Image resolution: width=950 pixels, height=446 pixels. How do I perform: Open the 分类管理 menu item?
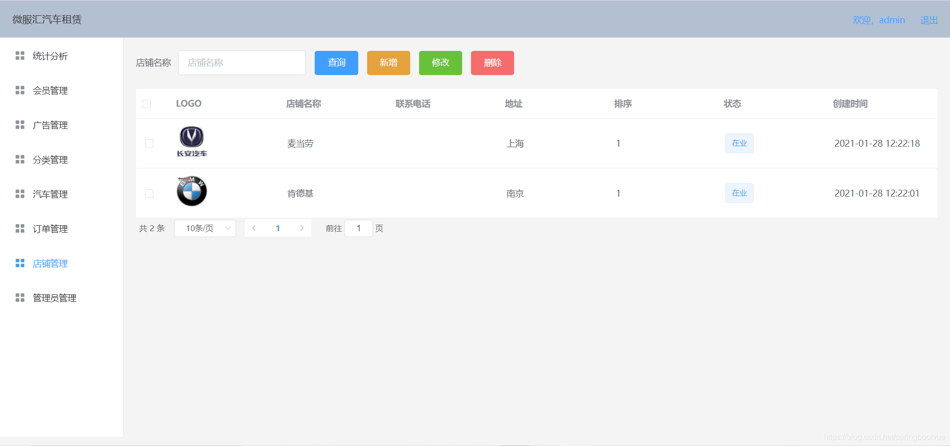click(x=61, y=160)
